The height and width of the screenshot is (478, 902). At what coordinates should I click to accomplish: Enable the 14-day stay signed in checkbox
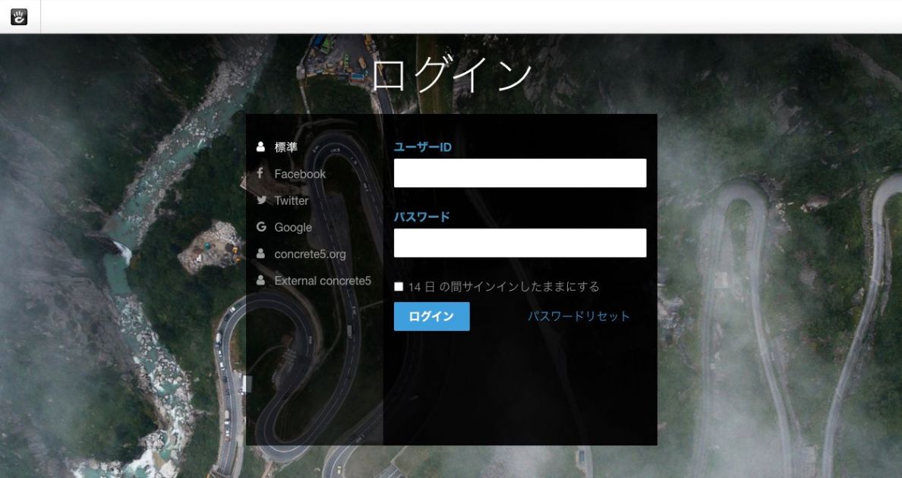399,287
